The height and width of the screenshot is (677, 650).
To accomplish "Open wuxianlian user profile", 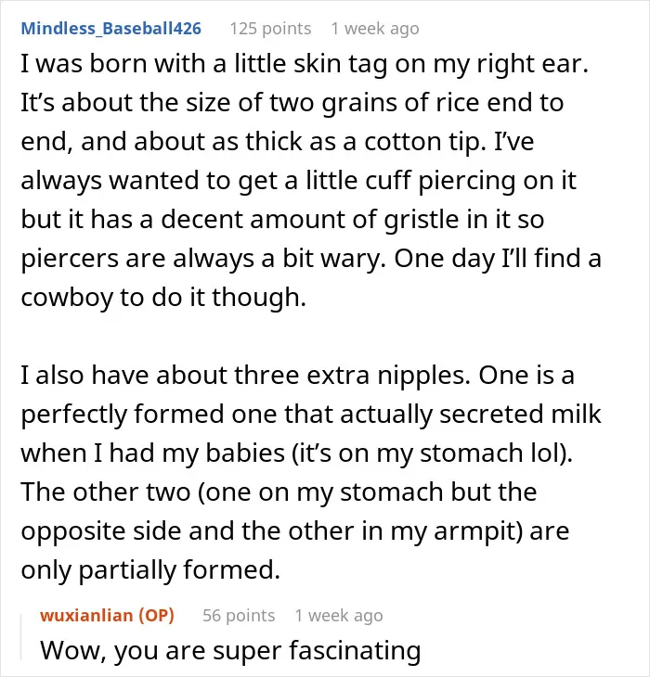I will point(86,615).
